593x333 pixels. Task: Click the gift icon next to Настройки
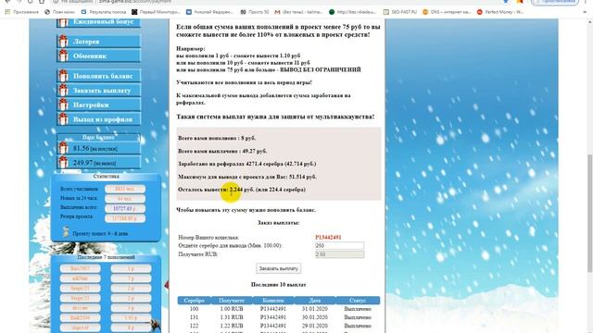pos(63,105)
